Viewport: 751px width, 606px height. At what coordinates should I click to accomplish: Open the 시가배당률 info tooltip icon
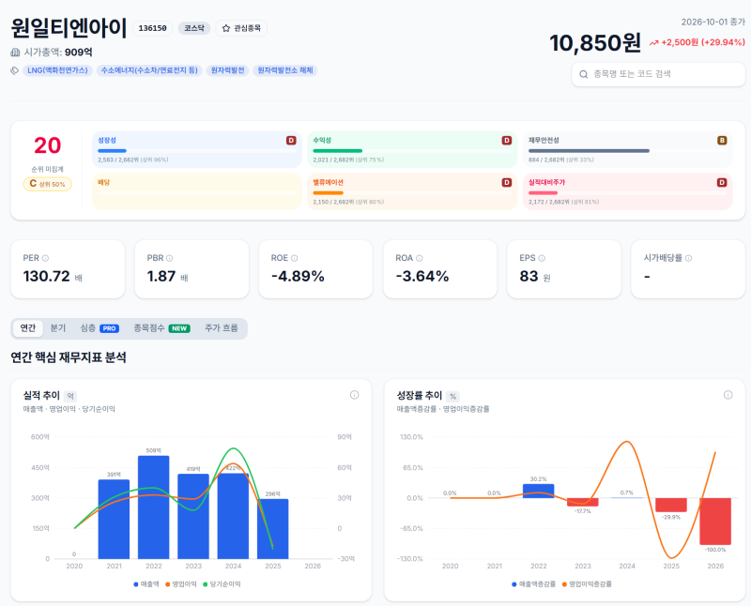pyautogui.click(x=688, y=258)
